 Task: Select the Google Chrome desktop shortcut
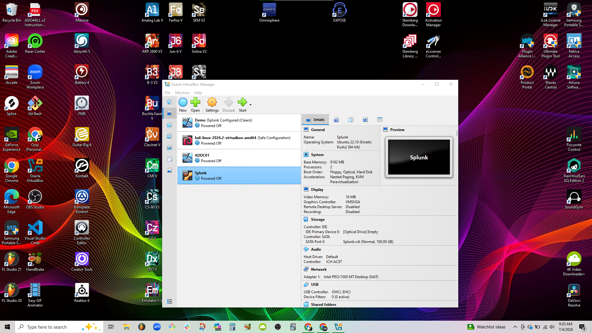(x=12, y=171)
